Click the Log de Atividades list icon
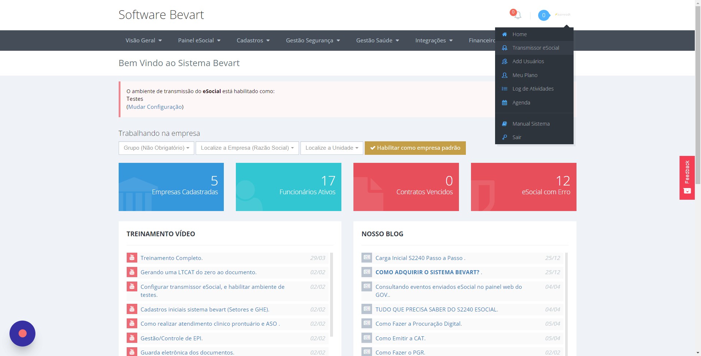 (x=505, y=89)
